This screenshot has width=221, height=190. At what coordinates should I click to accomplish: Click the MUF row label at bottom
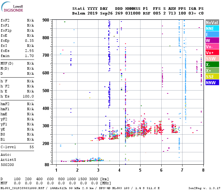click(4, 183)
